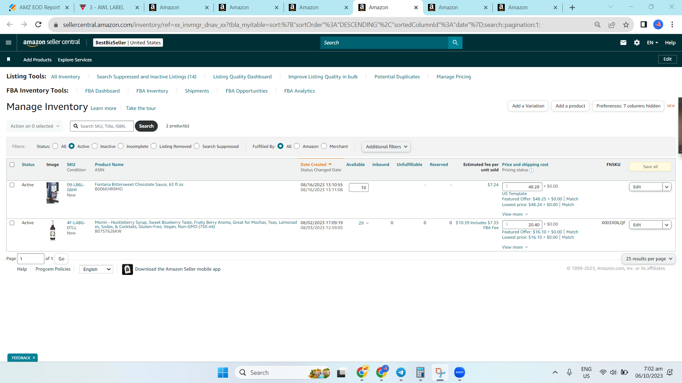Select Fulfilled By Amazon radio button

pyautogui.click(x=297, y=146)
